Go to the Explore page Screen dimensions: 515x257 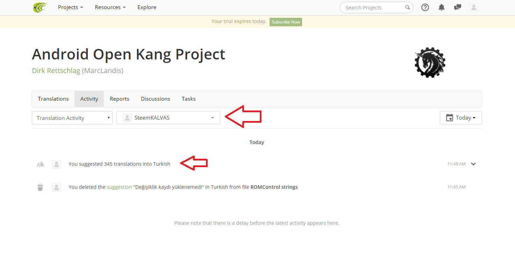pos(147,7)
